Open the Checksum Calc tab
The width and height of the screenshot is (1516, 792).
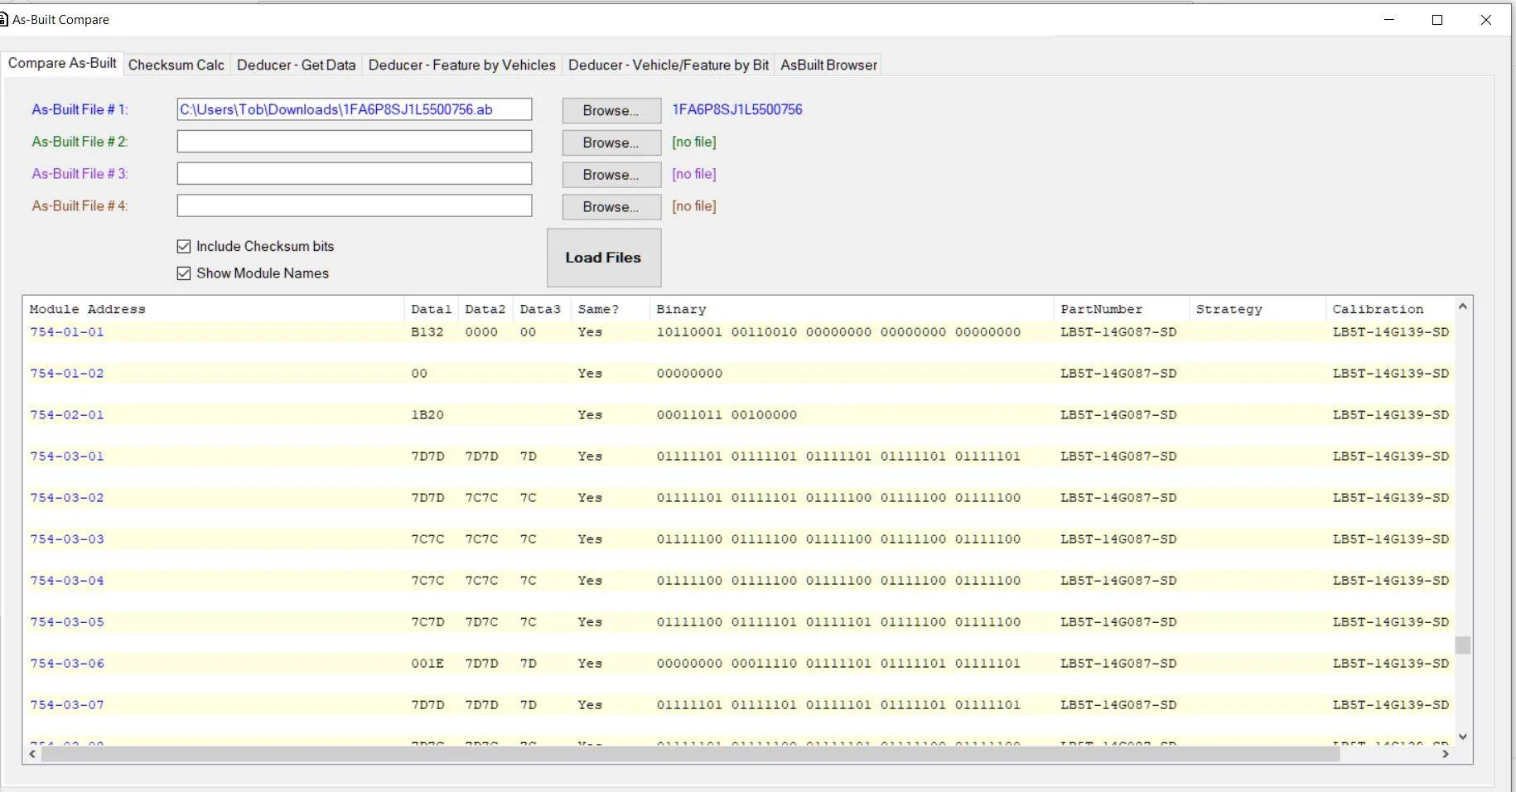[176, 65]
